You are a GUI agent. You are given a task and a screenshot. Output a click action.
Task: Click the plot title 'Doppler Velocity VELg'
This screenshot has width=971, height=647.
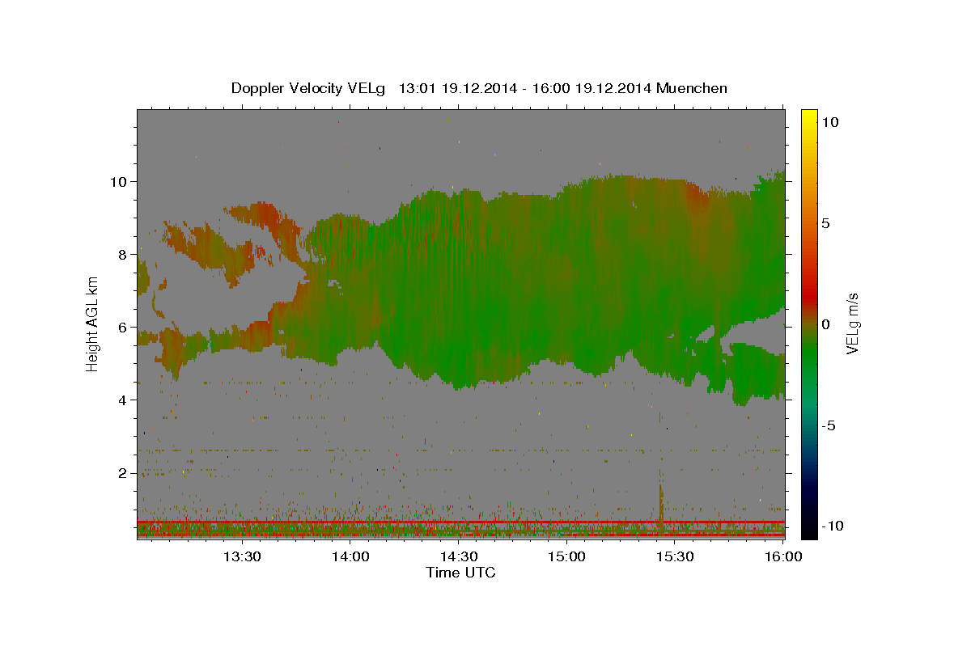click(307, 88)
